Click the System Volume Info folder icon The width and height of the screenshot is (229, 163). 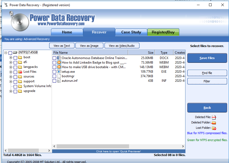(x=20, y=86)
